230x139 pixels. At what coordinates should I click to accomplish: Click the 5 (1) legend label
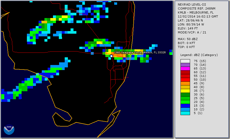click(x=198, y=113)
